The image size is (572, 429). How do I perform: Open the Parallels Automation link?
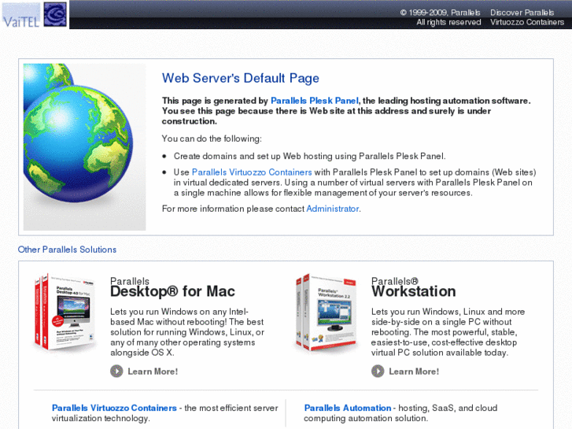[x=347, y=408]
